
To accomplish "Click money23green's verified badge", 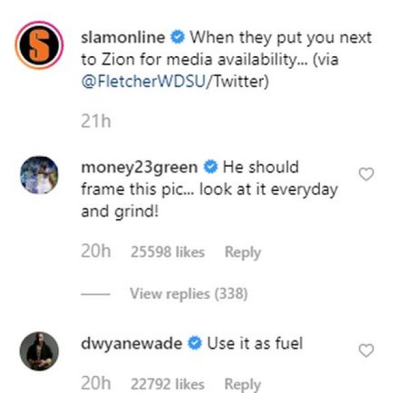I will coord(210,168).
